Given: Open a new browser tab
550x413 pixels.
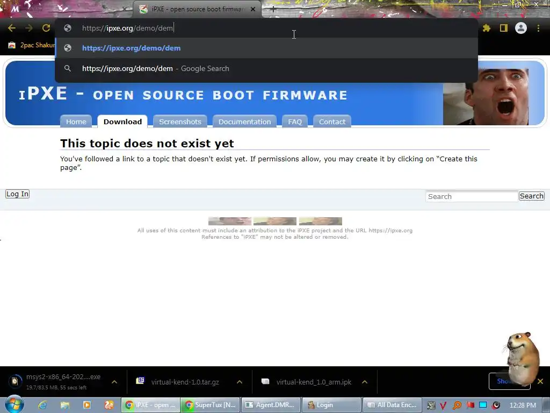Looking at the screenshot, I should click(273, 9).
